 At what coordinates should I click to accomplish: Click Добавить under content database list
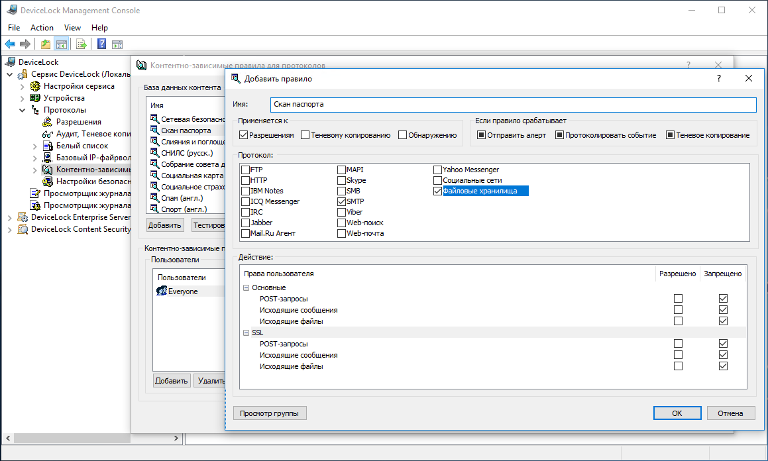164,225
